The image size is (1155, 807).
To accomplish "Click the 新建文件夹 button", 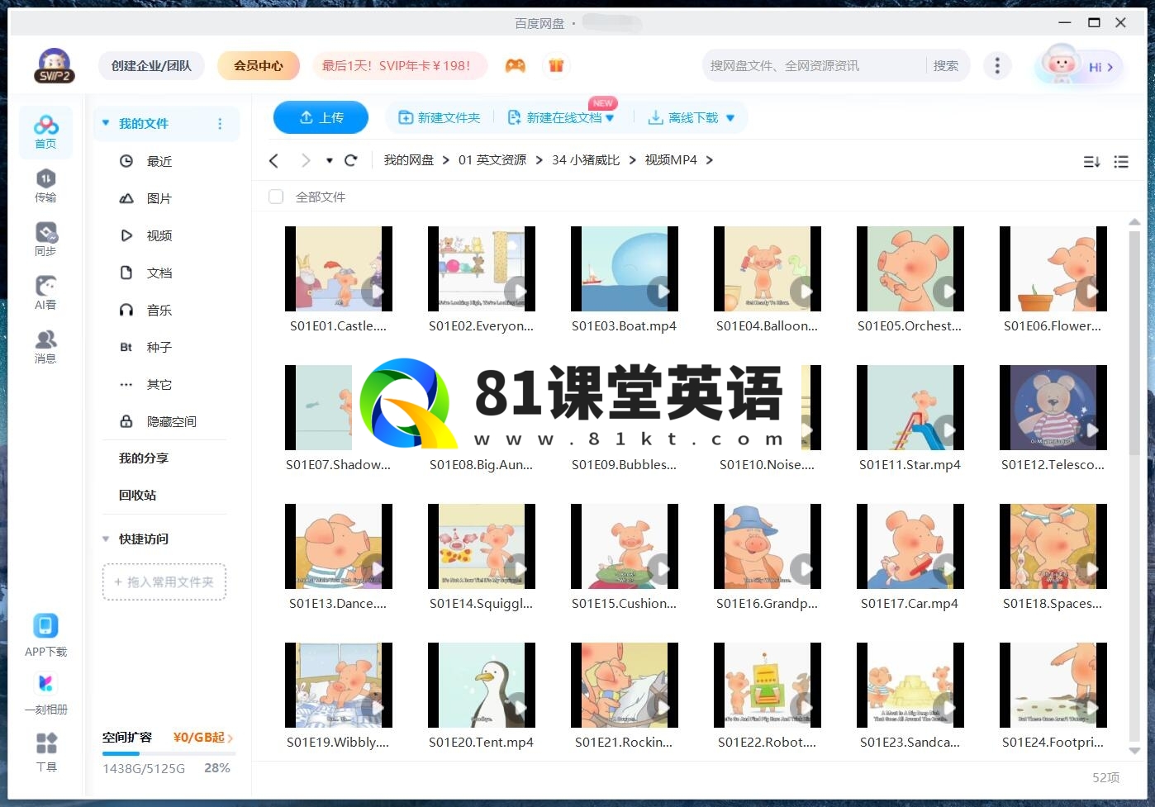I will coord(439,118).
